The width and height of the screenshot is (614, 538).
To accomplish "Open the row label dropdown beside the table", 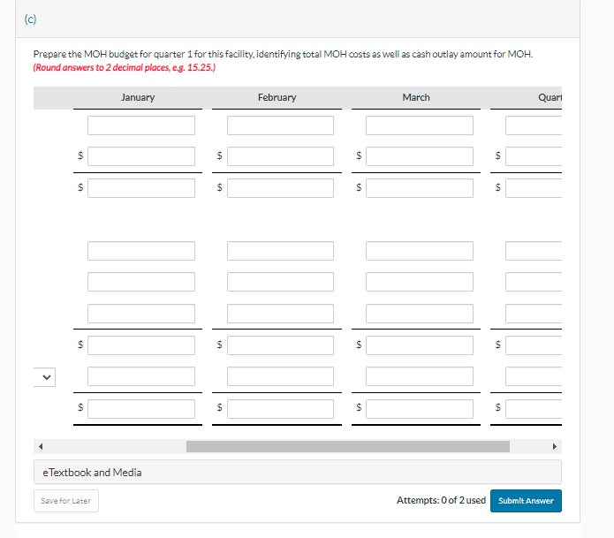I will [45, 377].
